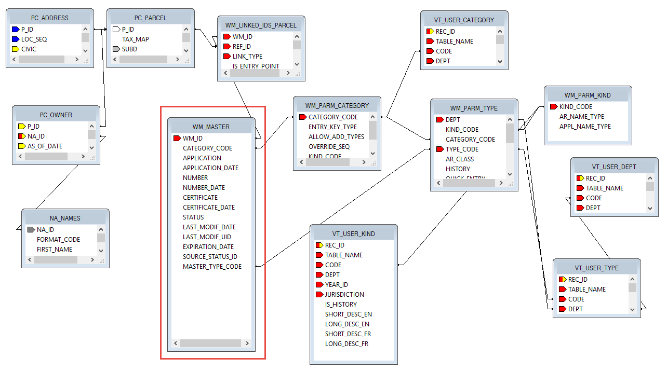Select the APPLICATION_DATE field in WM_MASTER
The height and width of the screenshot is (372, 667).
pyautogui.click(x=210, y=168)
